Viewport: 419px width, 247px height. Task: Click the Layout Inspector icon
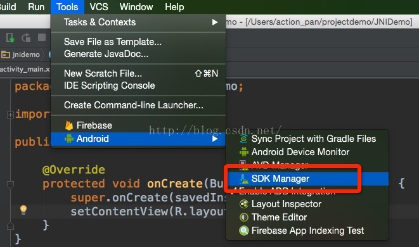point(243,204)
